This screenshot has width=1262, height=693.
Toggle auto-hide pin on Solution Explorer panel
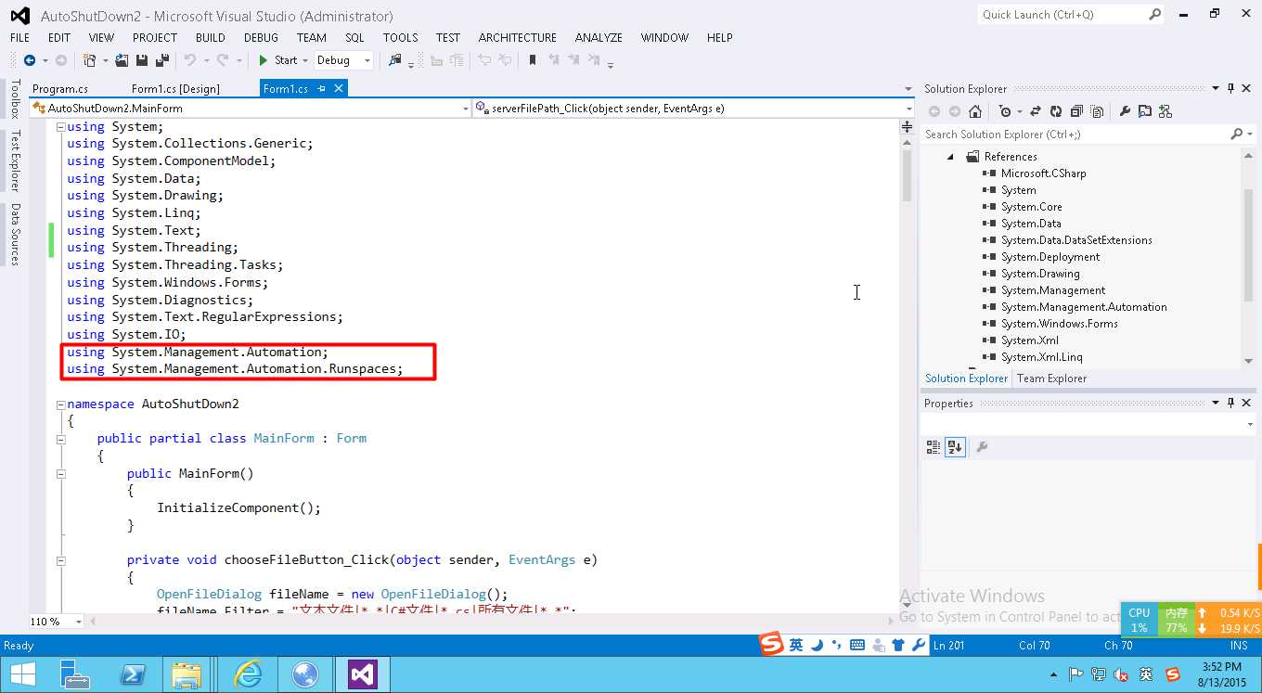pos(1231,89)
